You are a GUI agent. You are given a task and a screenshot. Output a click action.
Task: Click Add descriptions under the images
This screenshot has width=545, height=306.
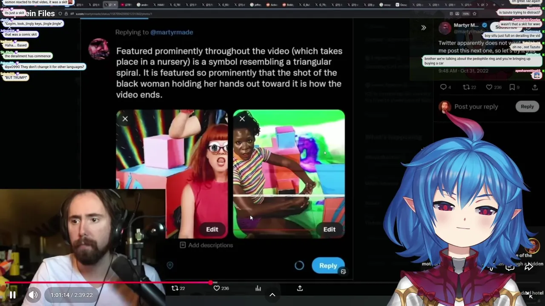pyautogui.click(x=210, y=245)
